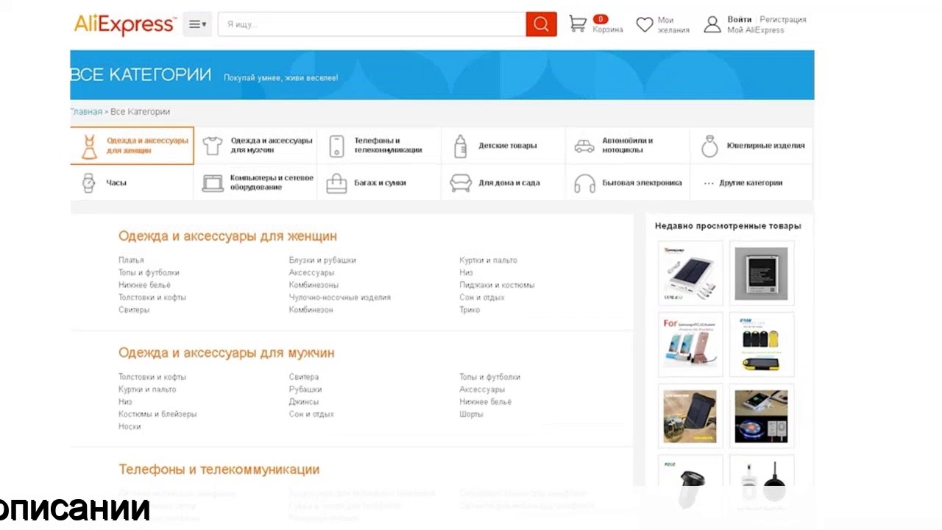Open 'Комбинезоны' subcategory link

pyautogui.click(x=314, y=285)
